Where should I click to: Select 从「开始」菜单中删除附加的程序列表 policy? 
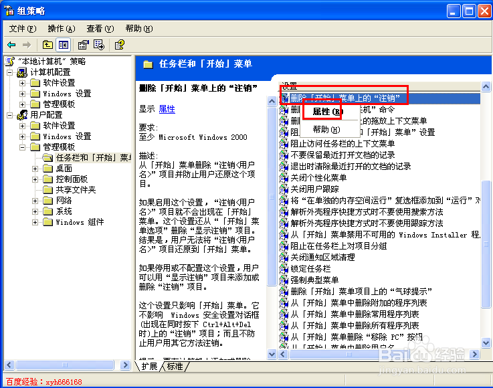(359, 303)
